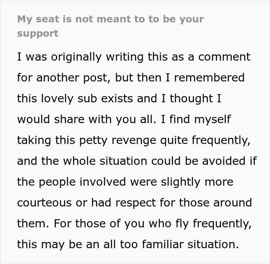Viewport: 270px width, 264px height.
Task: Click the words 'I thought I'
Action: (191, 98)
